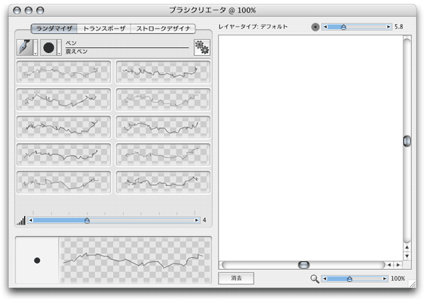Screen dimensions: 426x299
Task: Click the brush size slider handle
Action: tap(343, 27)
